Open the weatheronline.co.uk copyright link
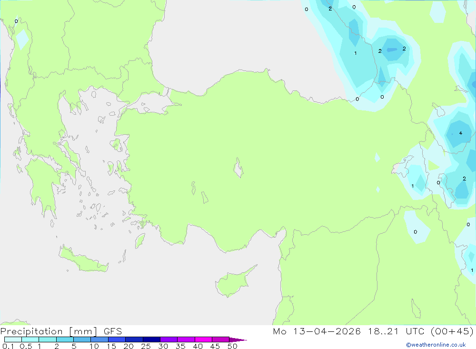This screenshot has width=476, height=349. tap(436, 345)
